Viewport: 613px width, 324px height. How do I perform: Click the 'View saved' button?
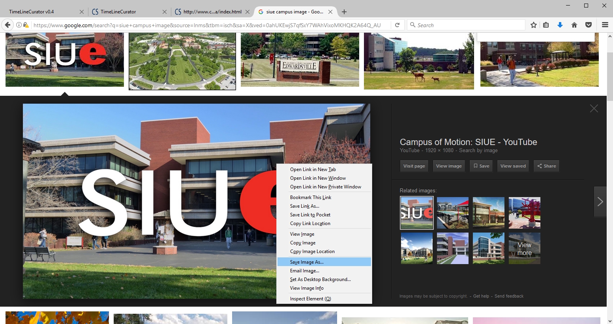tap(513, 166)
